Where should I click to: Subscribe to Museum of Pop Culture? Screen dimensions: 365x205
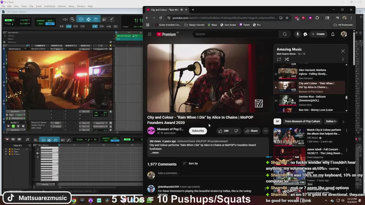198,131
